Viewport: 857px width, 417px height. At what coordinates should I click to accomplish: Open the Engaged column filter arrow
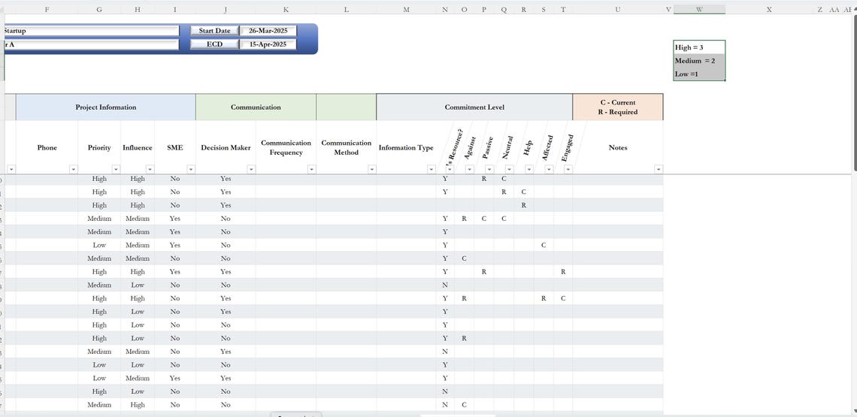[568, 169]
